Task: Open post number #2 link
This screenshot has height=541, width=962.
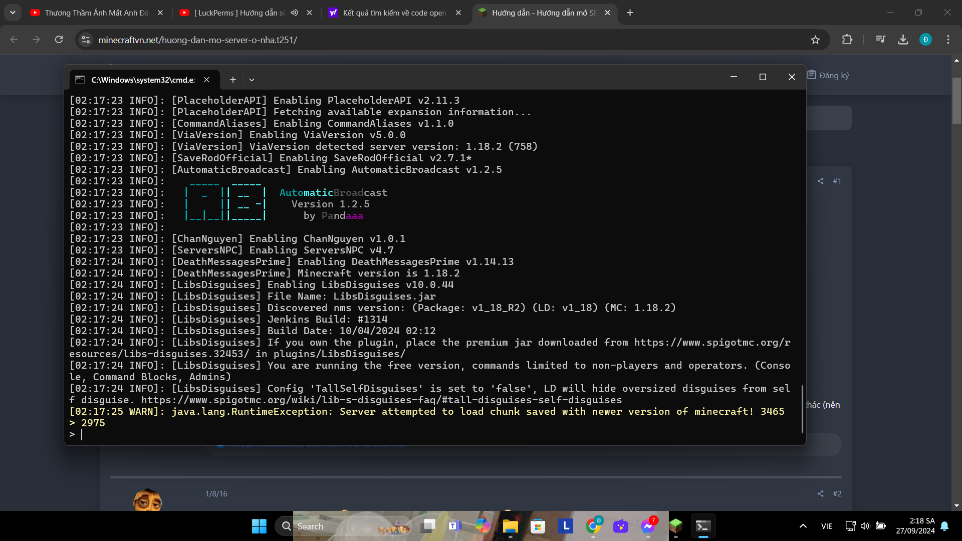Action: click(x=837, y=493)
